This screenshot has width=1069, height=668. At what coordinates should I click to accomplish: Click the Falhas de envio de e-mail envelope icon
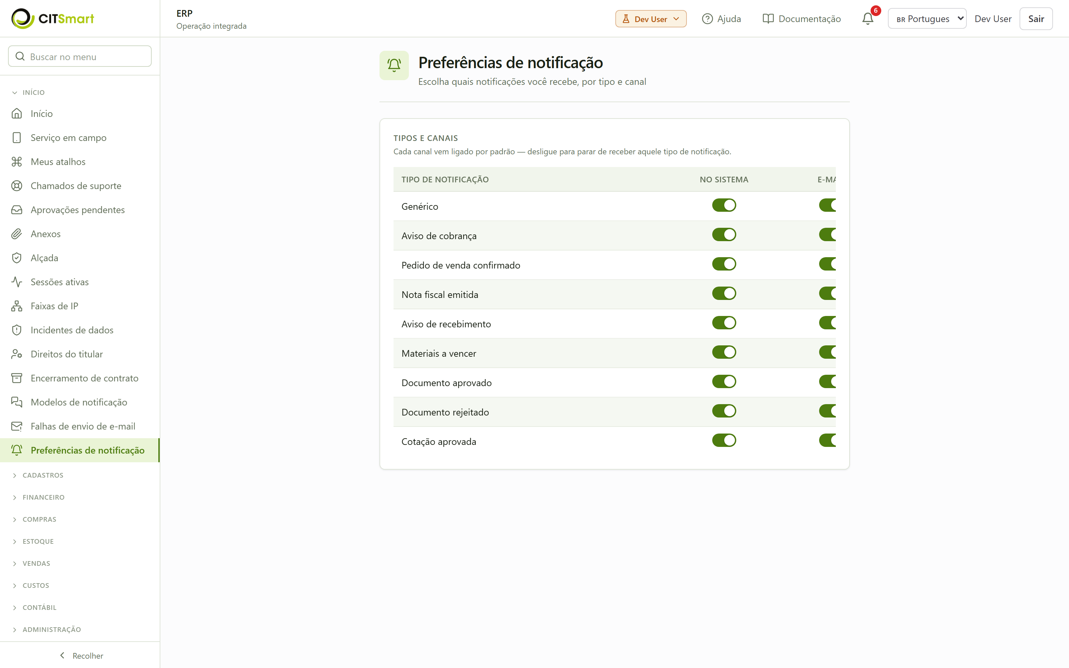click(x=17, y=426)
